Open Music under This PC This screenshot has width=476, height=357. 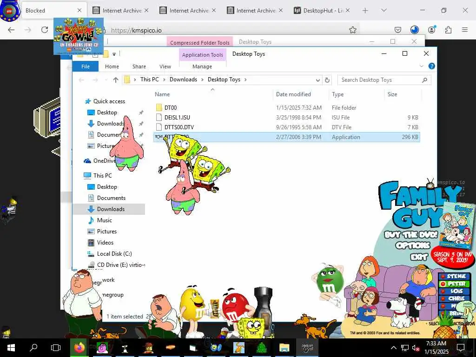tap(105, 220)
